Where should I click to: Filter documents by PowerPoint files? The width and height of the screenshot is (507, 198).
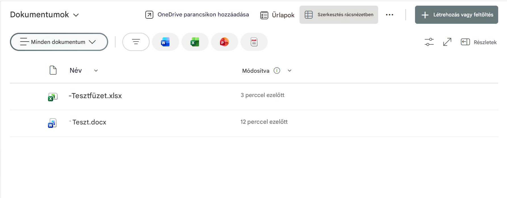(x=224, y=42)
